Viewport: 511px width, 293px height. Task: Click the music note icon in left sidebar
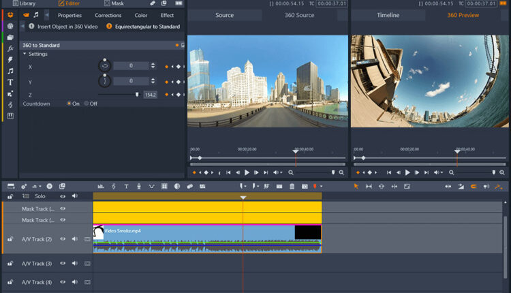10,70
